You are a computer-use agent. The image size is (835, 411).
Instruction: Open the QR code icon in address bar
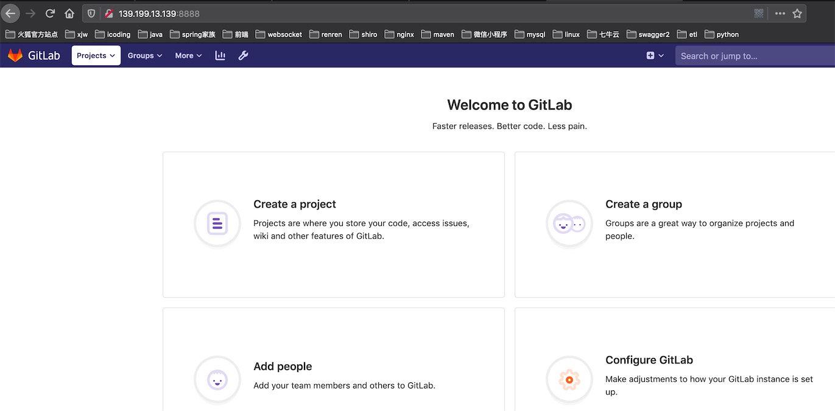pyautogui.click(x=759, y=13)
